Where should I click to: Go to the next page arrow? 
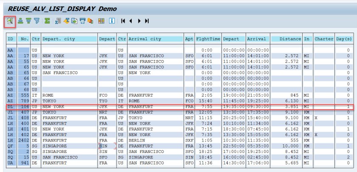point(139,21)
